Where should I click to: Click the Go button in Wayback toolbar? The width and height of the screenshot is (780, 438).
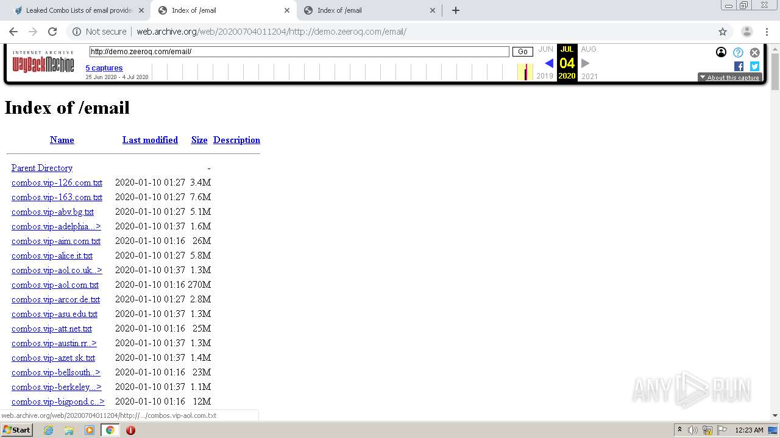pos(523,52)
